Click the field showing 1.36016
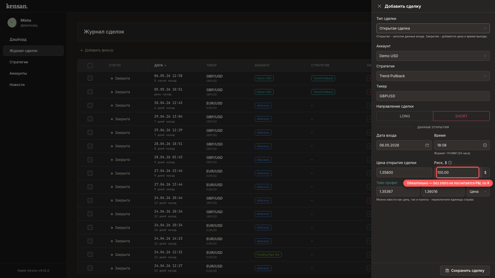Screen dimensions: 495x278 point(443,192)
